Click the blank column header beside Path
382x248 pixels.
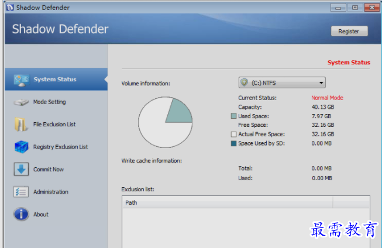pos(351,203)
